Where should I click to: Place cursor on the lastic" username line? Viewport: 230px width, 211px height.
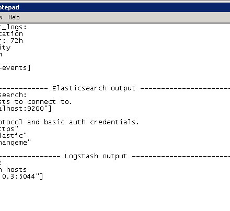[x=13, y=136]
